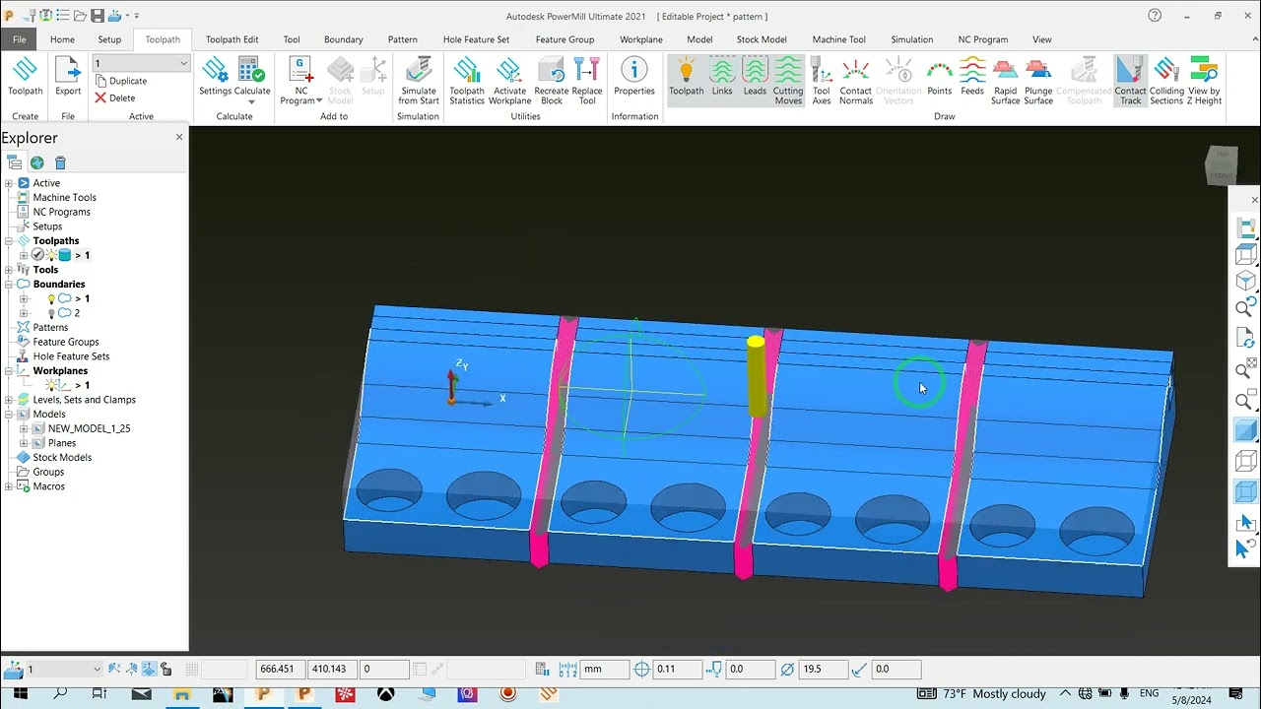Click the Colliding Sections icon

1166,71
